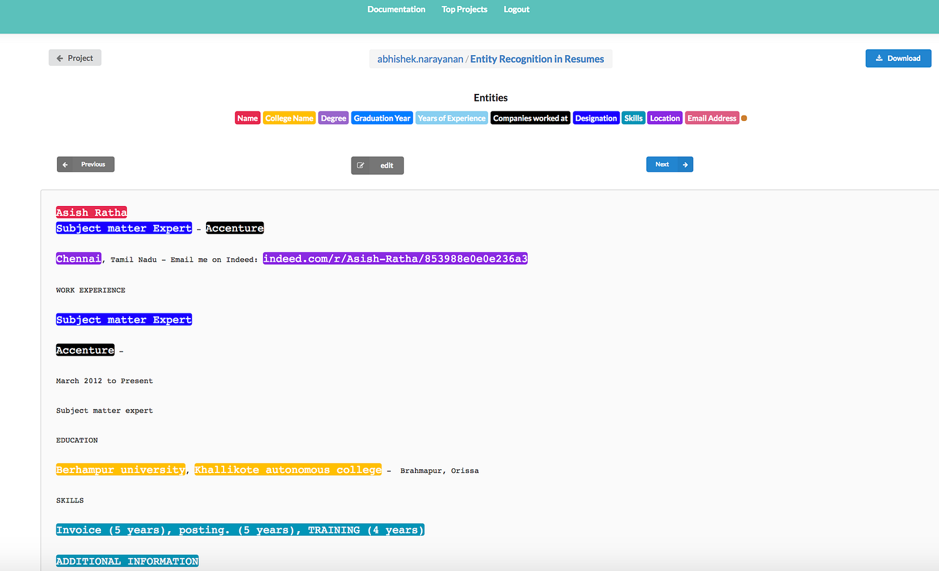Click the right arrow icon on Next
The height and width of the screenshot is (571, 939).
(685, 165)
